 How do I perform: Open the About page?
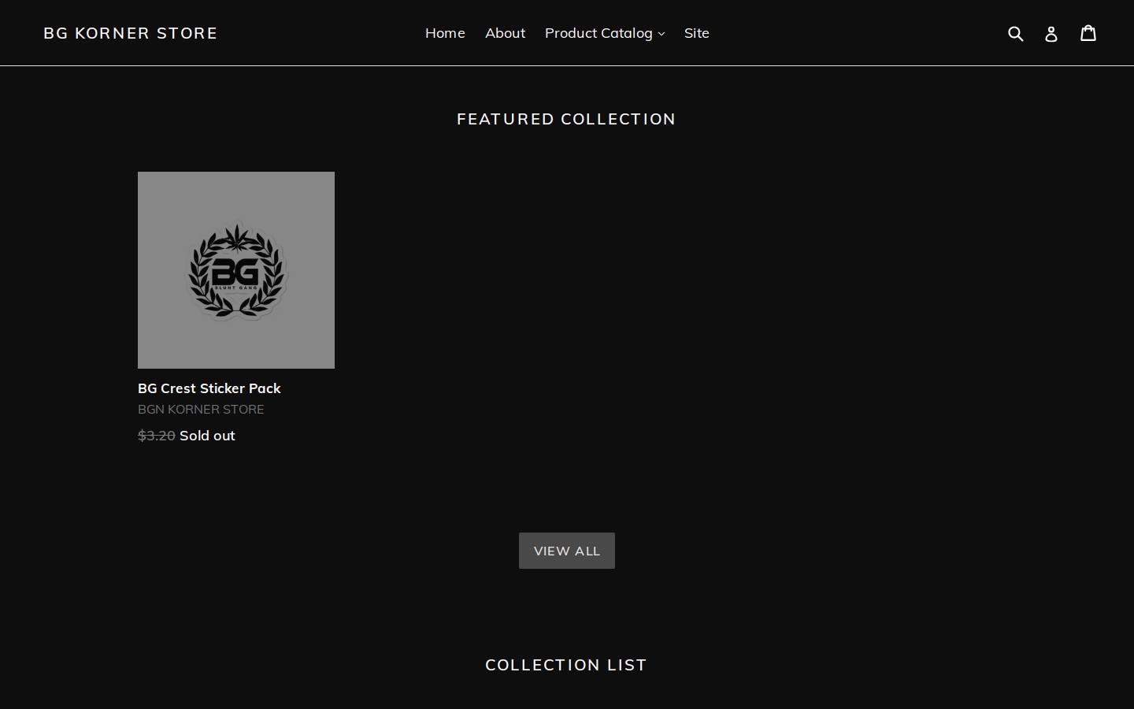point(505,33)
